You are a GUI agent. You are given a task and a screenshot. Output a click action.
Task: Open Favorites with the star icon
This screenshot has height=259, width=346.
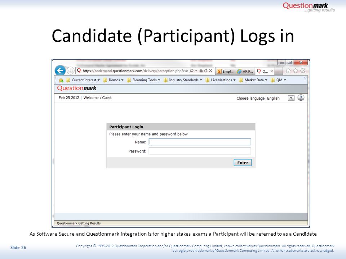[x=296, y=71]
